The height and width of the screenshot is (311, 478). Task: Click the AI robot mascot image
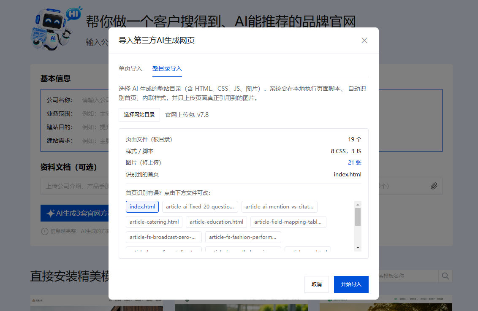[56, 28]
